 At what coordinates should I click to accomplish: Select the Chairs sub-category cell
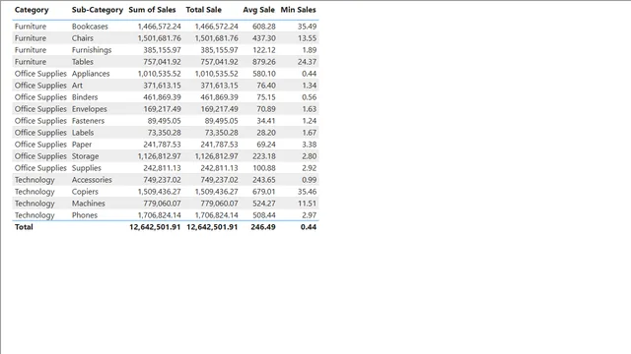click(83, 38)
